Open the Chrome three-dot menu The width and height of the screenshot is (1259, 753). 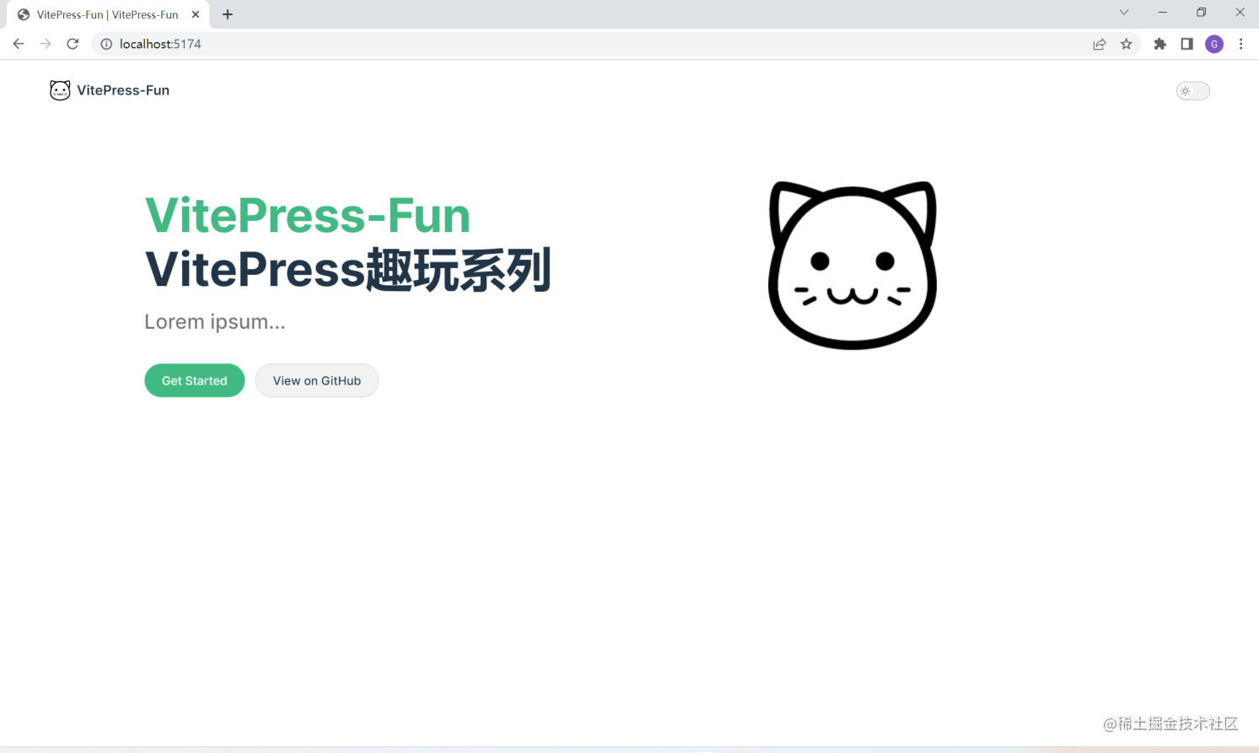tap(1240, 44)
